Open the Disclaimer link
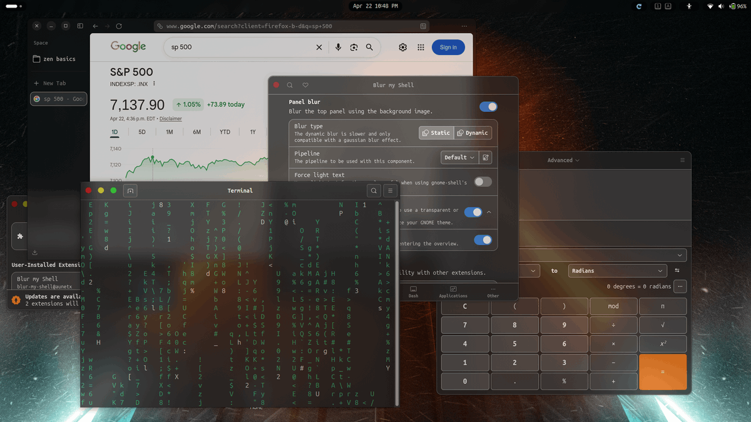 (170, 119)
